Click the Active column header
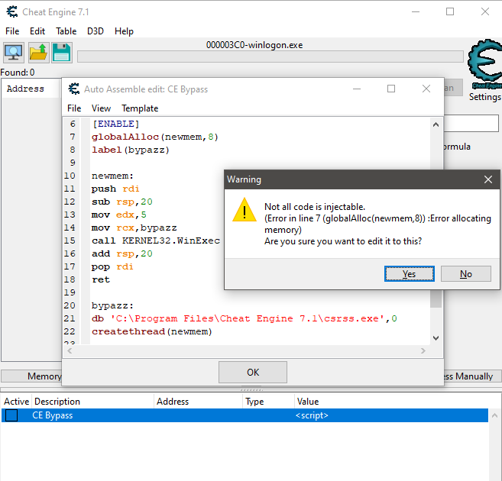The image size is (502, 481). tap(16, 402)
